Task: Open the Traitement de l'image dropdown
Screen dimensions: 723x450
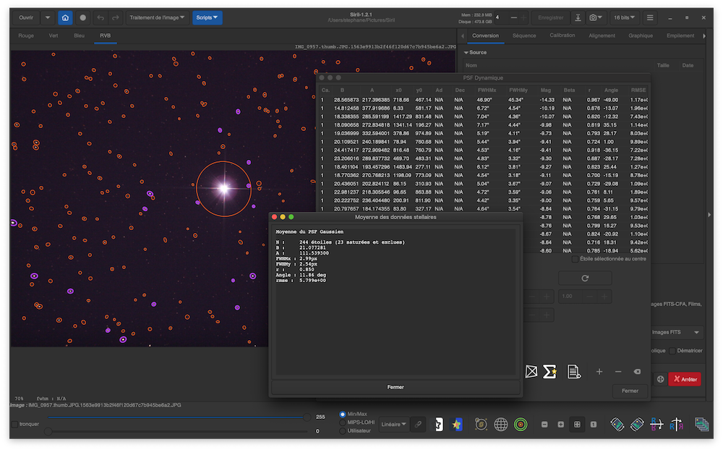Action: coord(157,17)
